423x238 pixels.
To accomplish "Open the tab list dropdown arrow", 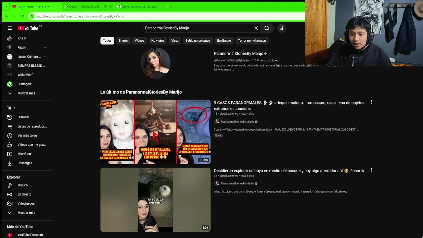I will [x=6, y=7].
